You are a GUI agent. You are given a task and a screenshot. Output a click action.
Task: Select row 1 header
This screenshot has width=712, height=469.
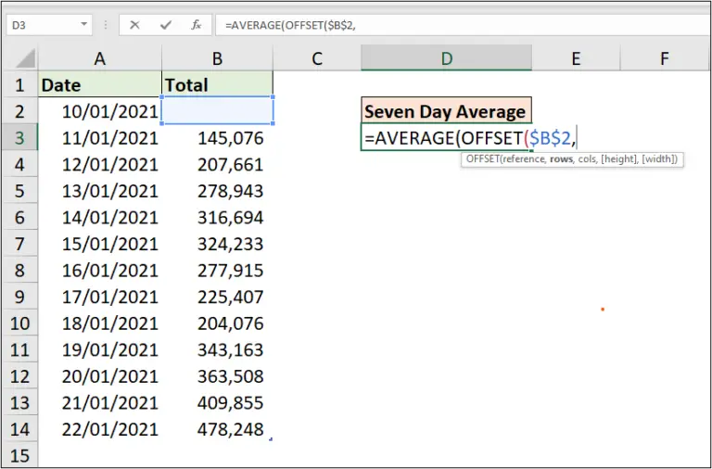click(x=19, y=85)
